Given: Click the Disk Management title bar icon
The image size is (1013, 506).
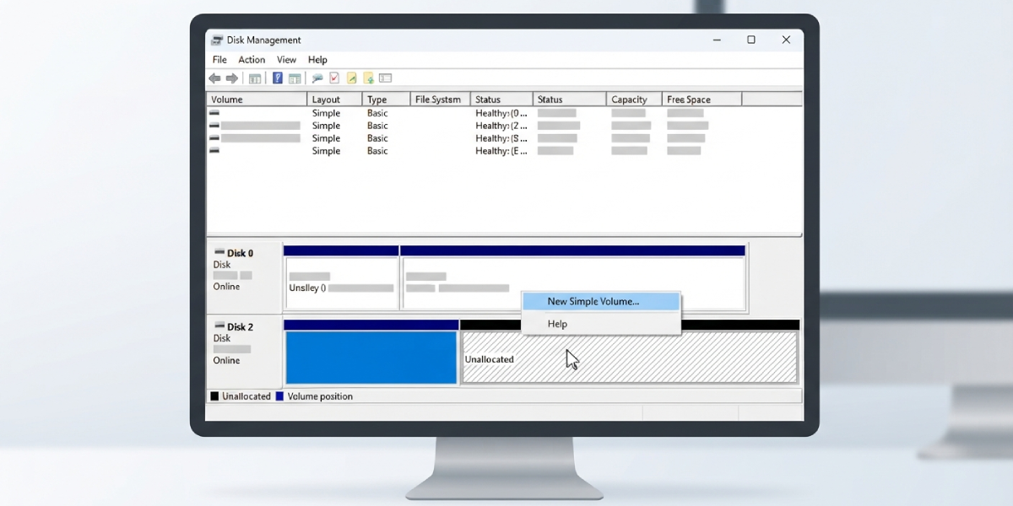Looking at the screenshot, I should point(217,40).
